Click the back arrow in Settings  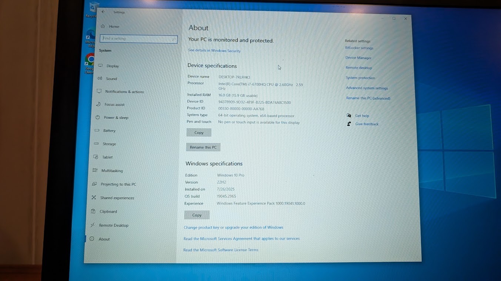point(103,12)
